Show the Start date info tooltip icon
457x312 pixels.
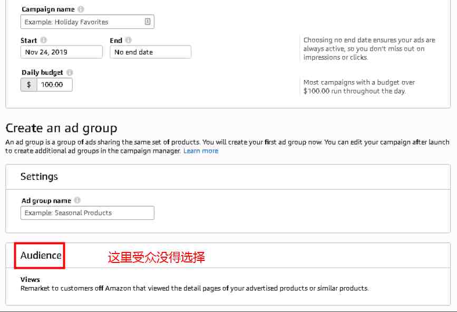tap(43, 40)
